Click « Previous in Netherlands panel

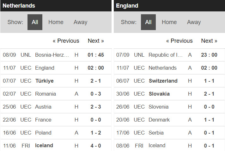pos(66,41)
